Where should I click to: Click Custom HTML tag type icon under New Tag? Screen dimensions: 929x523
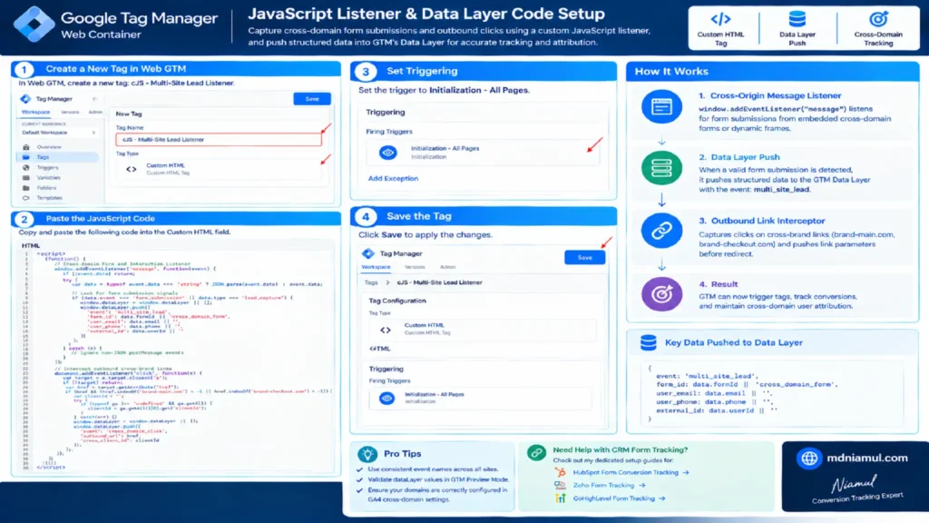[x=131, y=169]
